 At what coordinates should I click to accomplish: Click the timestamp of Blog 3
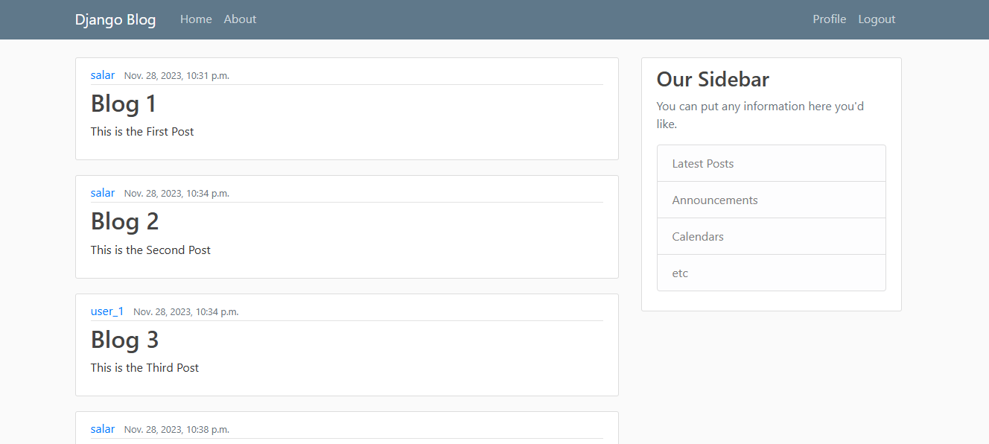[185, 311]
